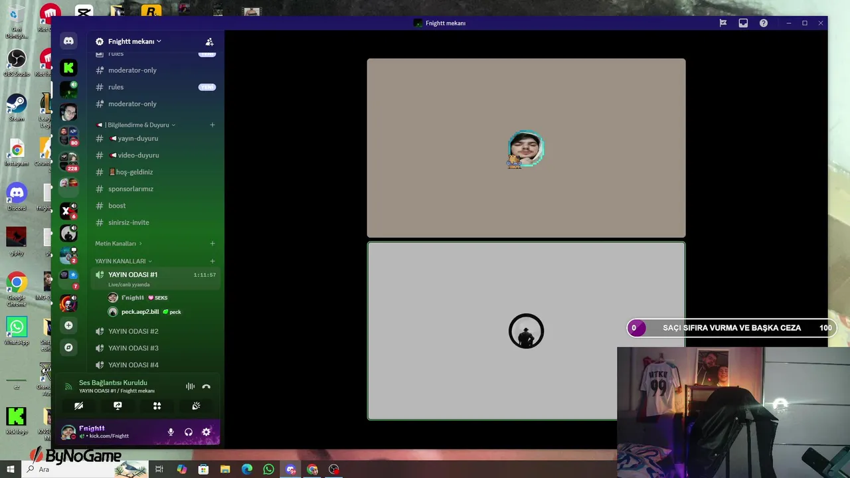Open rules channel with YENİ badge
Screen dimensions: 850x478
click(155, 87)
